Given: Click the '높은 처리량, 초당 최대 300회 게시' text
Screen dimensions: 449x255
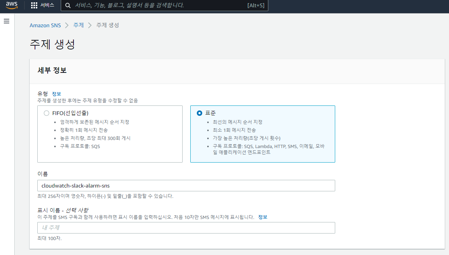Looking at the screenshot, I should point(95,138).
